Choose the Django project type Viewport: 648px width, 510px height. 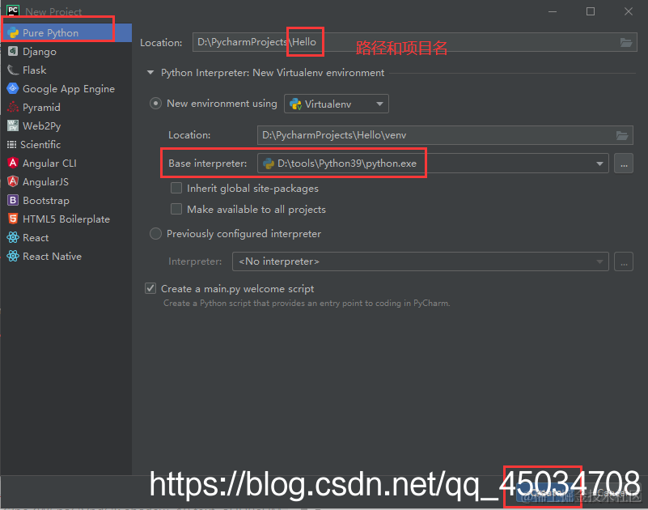click(66, 51)
